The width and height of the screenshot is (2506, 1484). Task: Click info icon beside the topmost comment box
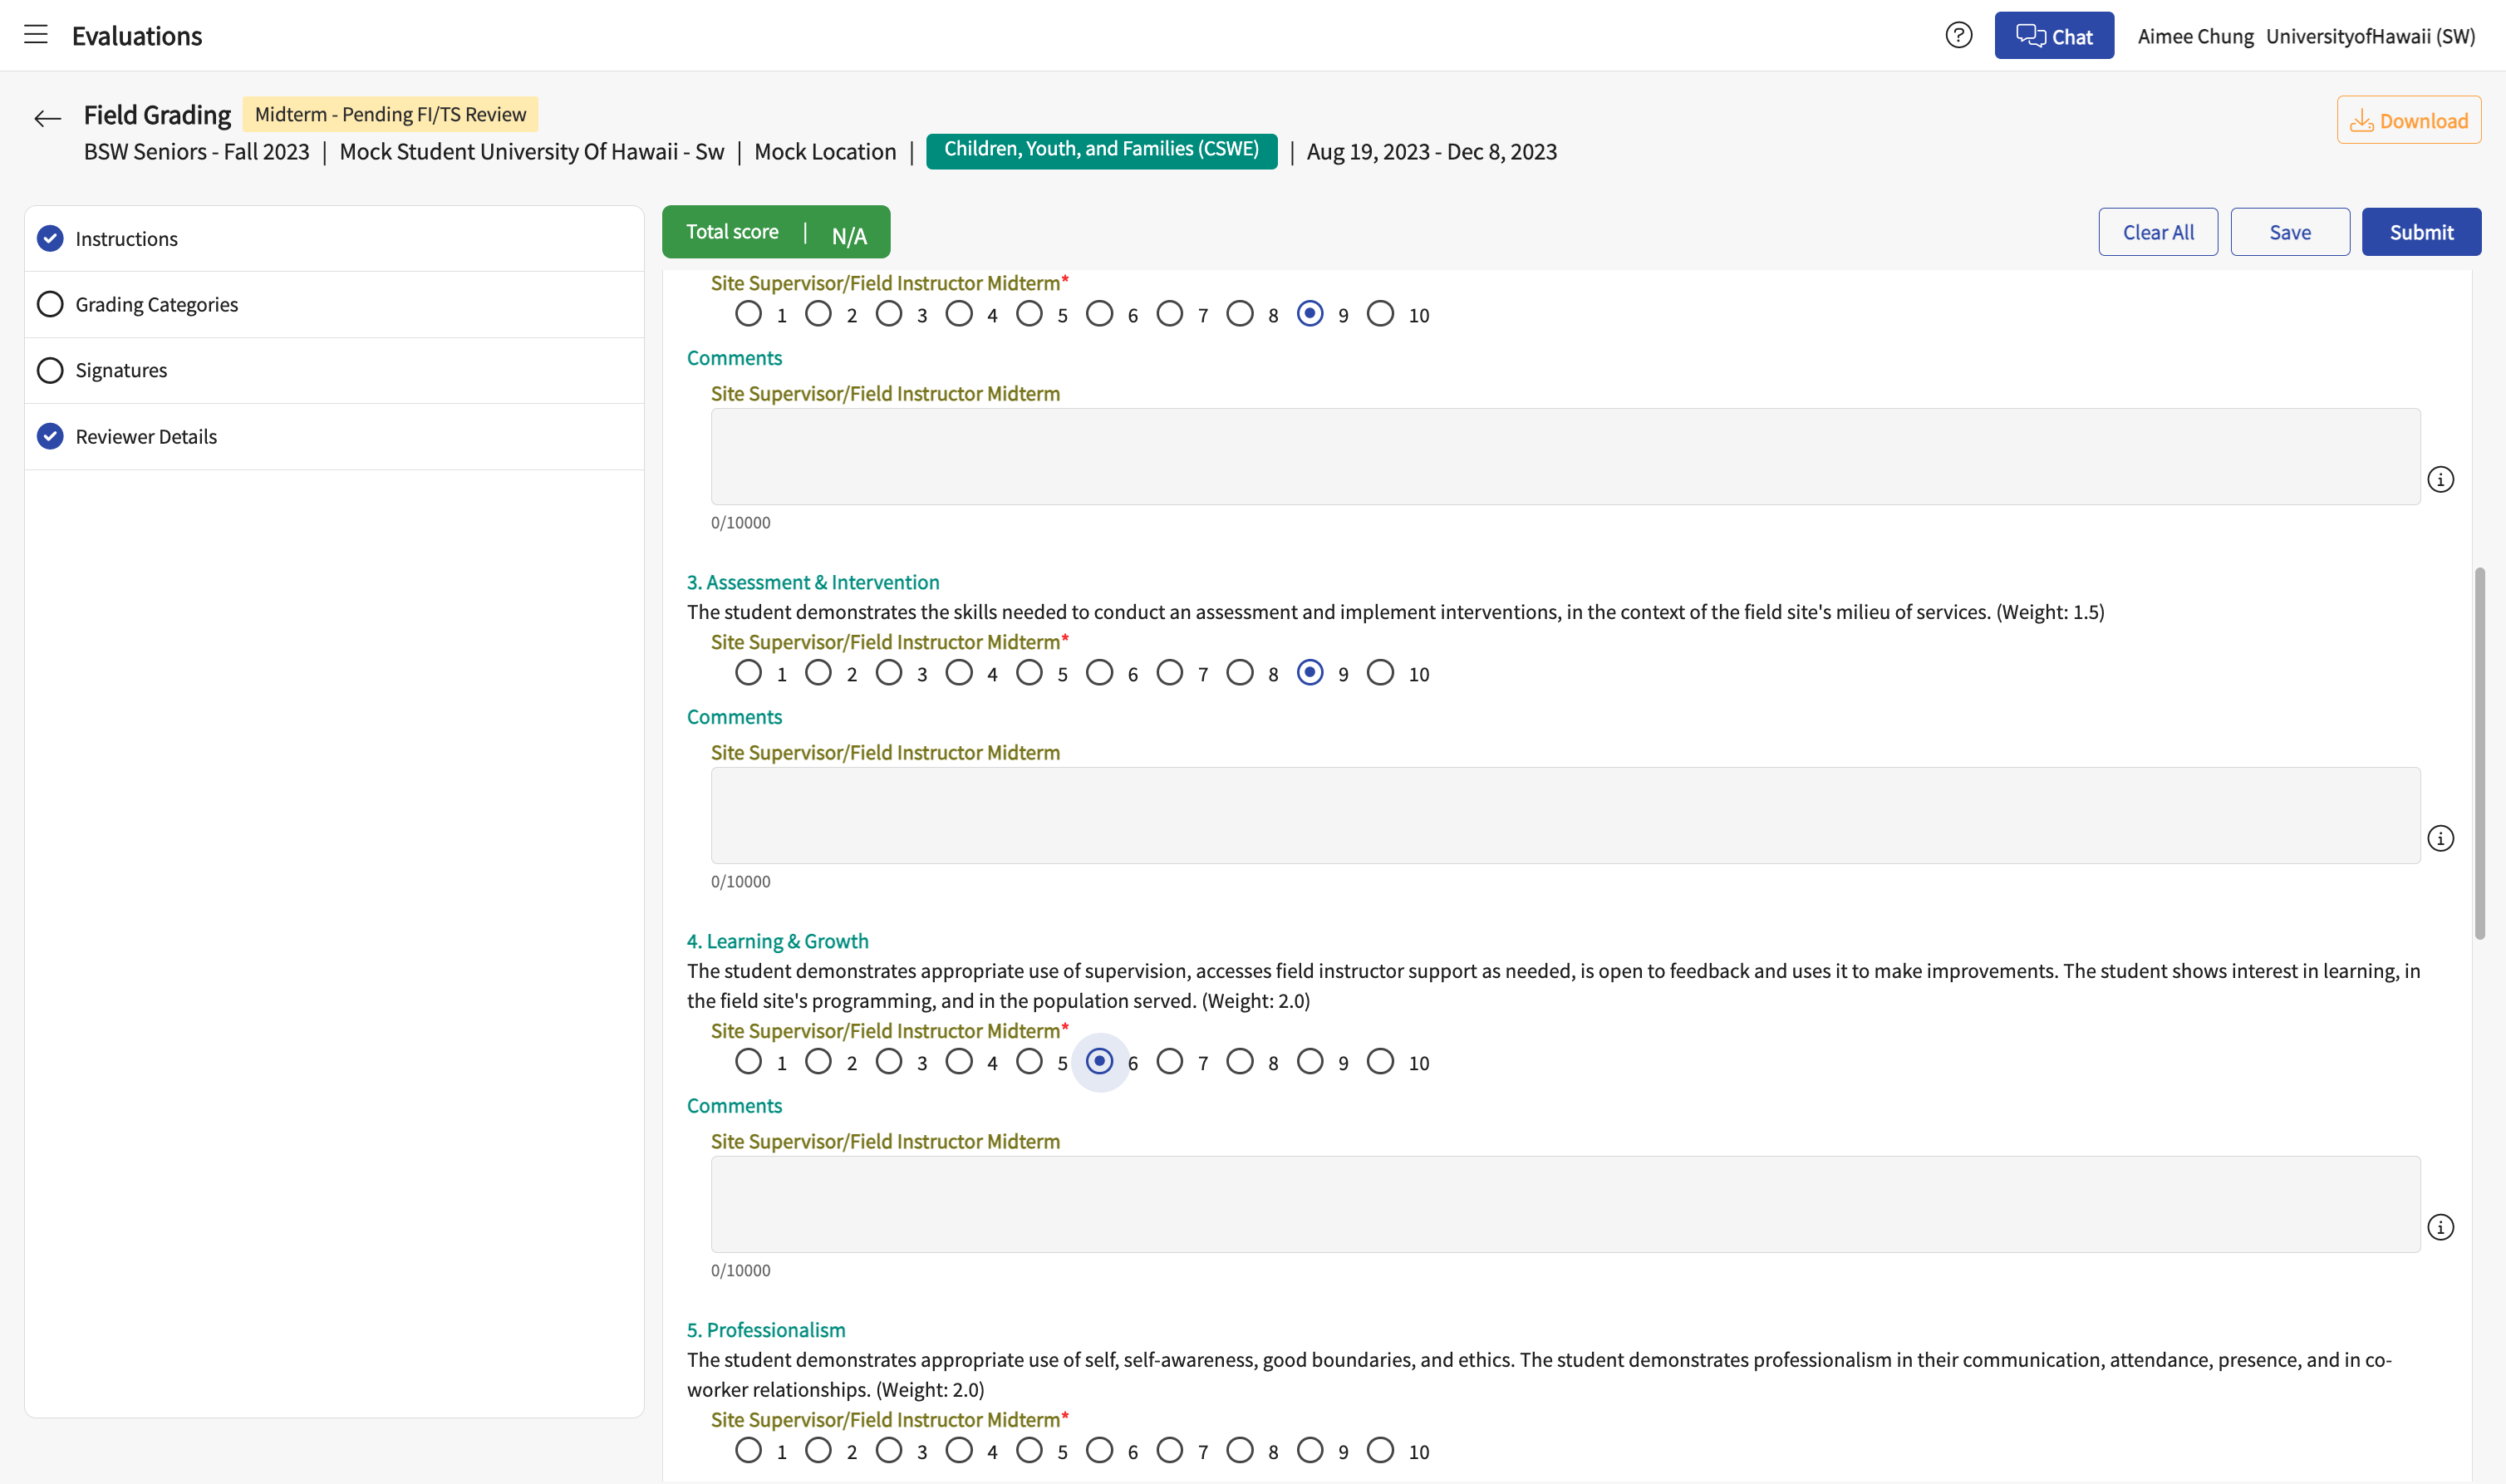pos(2440,479)
